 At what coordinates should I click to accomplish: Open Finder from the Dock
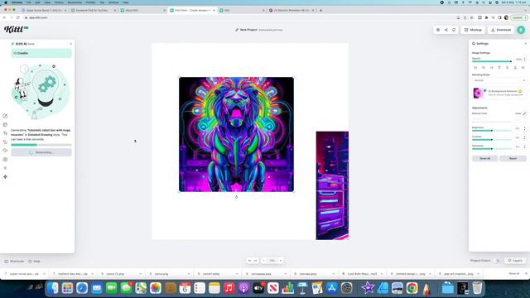(53, 288)
